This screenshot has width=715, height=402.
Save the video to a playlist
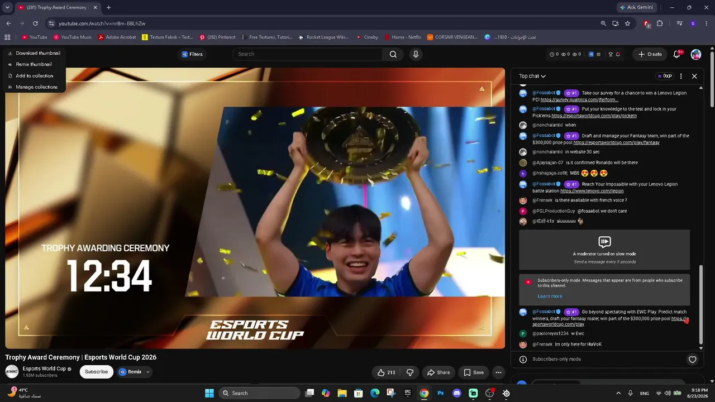pos(474,372)
